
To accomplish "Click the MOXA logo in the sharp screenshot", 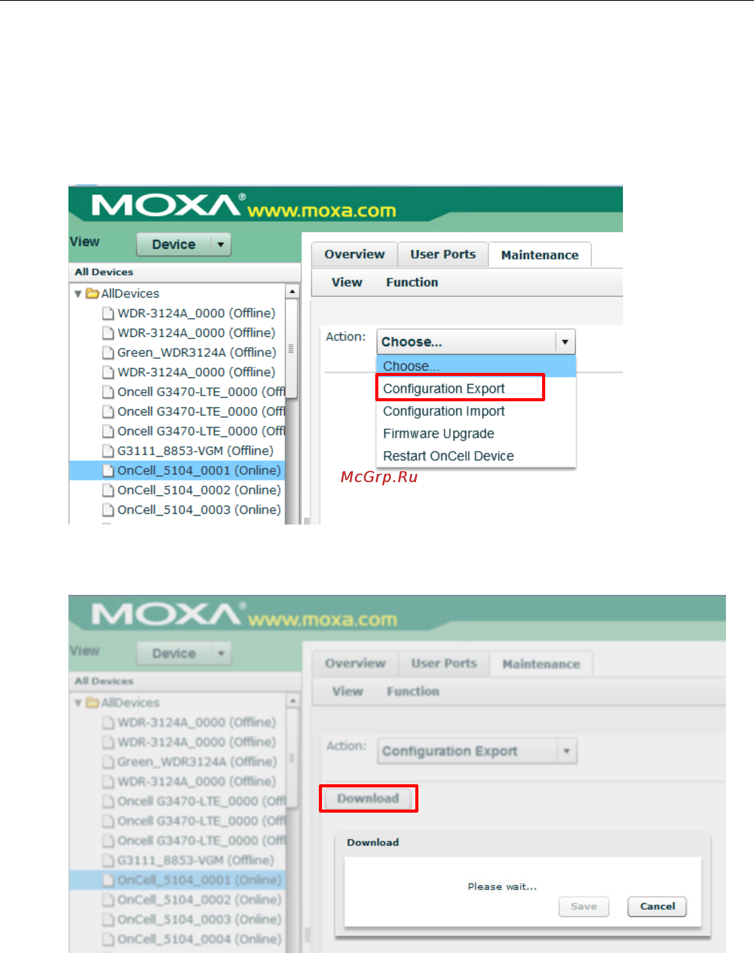I will pos(169,205).
